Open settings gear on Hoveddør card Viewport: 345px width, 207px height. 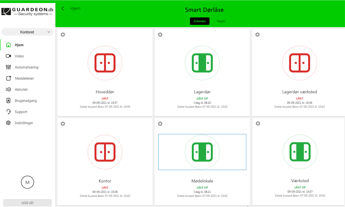point(63,34)
